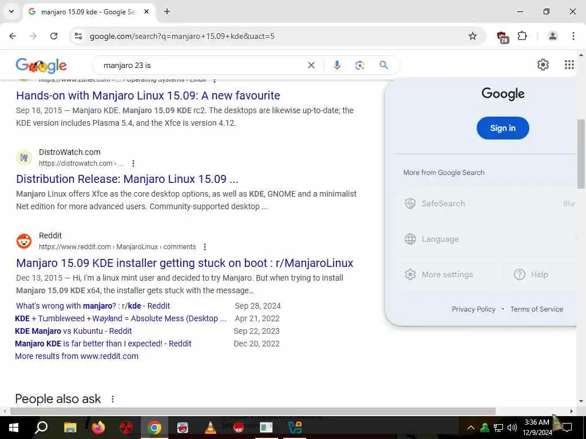Open Distribution Release: Manjaro Linux 15.09 link

pyautogui.click(x=127, y=179)
